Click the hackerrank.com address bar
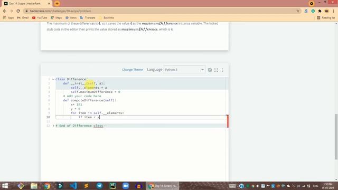Image resolution: width=338 pixels, height=190 pixels. tap(159, 11)
